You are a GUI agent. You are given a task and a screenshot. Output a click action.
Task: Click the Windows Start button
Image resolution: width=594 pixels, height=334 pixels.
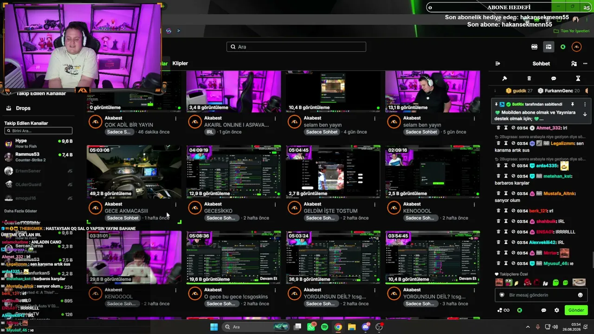coord(214,327)
